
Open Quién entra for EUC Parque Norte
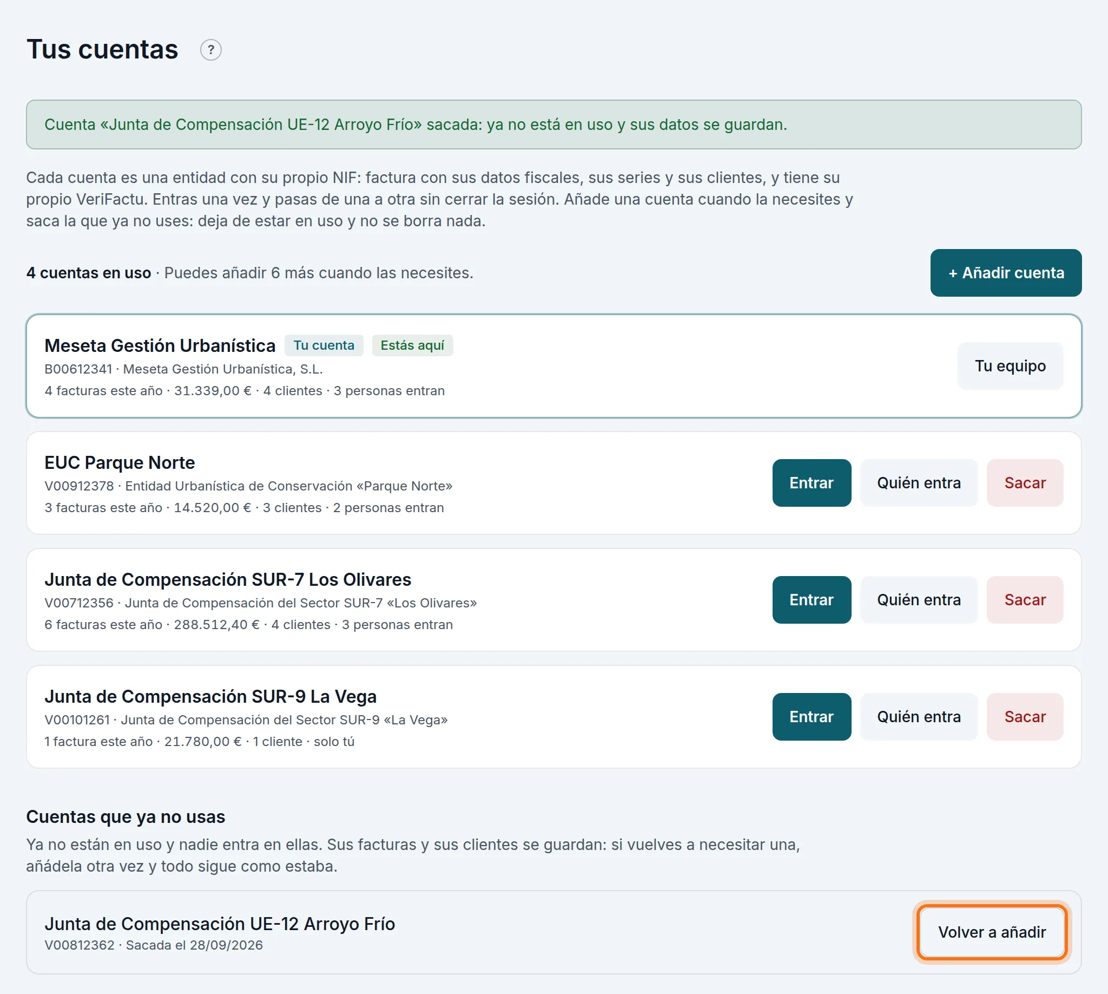click(919, 483)
